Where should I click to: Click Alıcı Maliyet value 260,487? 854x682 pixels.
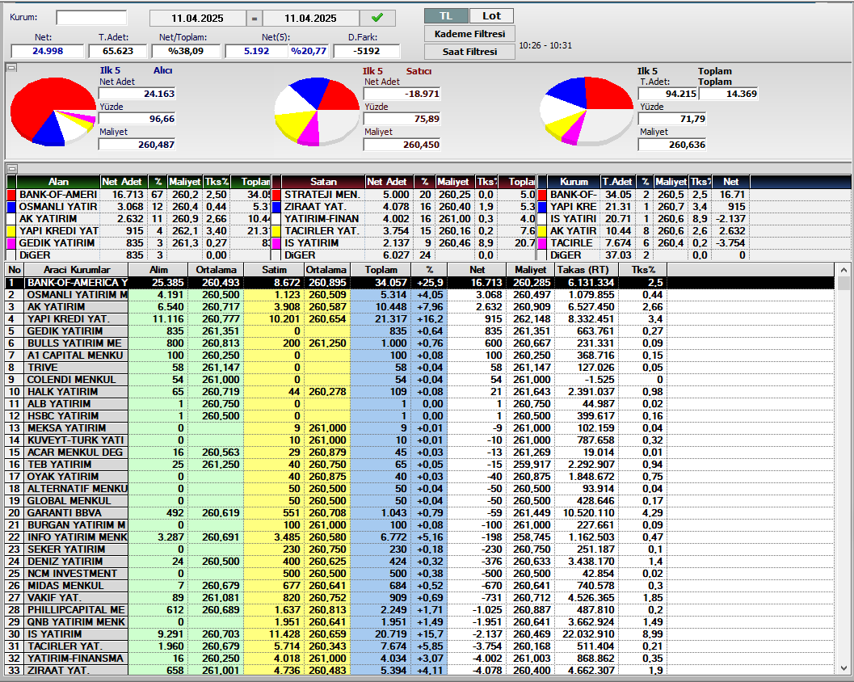tap(137, 145)
